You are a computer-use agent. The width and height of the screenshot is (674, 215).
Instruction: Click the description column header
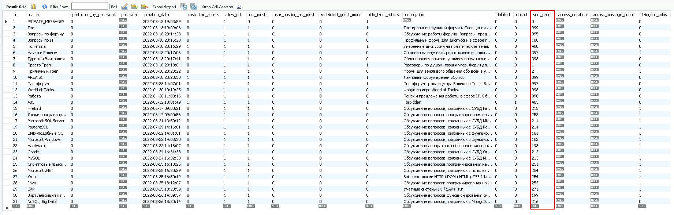click(x=414, y=15)
